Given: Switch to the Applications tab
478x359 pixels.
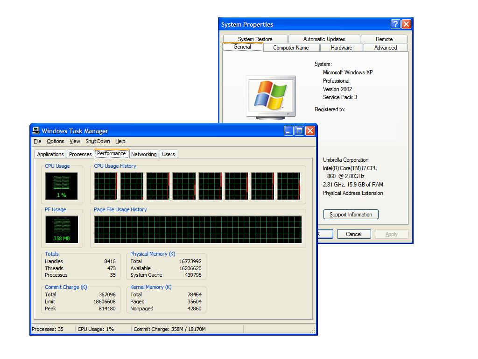Looking at the screenshot, I should (x=50, y=154).
